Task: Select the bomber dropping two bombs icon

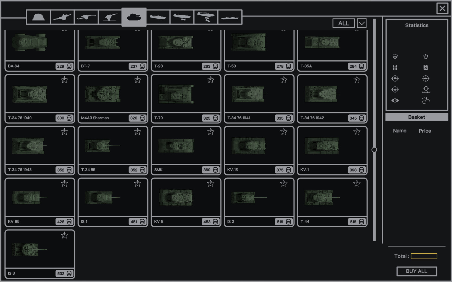Action: pos(206,17)
